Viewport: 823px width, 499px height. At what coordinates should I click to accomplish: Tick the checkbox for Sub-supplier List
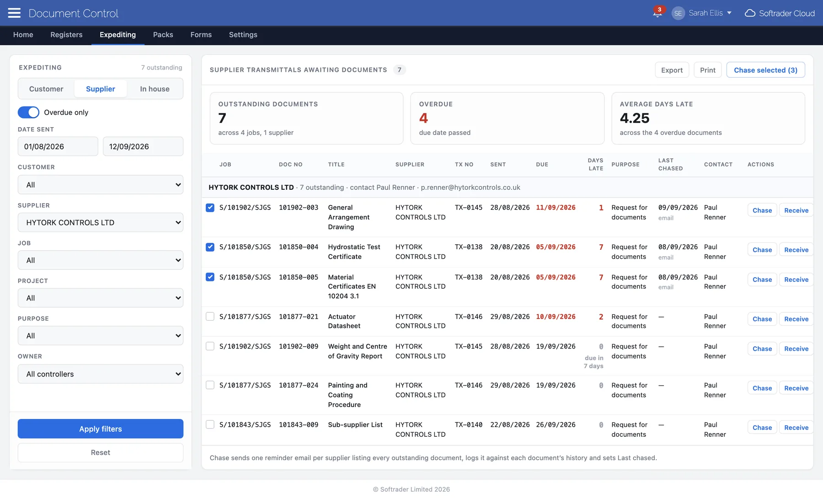pos(210,424)
